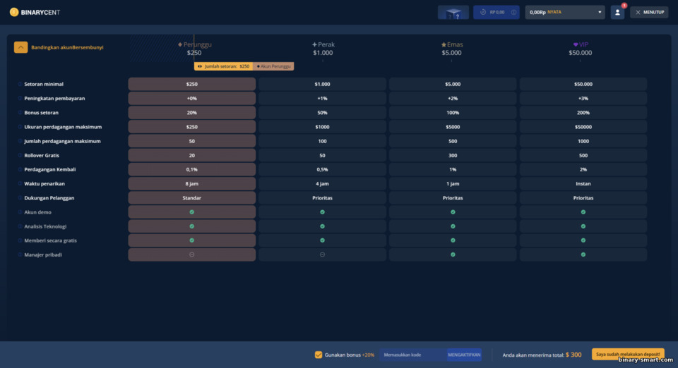
Task: Click the Rollover Gratis 300 cell
Action: coord(453,155)
